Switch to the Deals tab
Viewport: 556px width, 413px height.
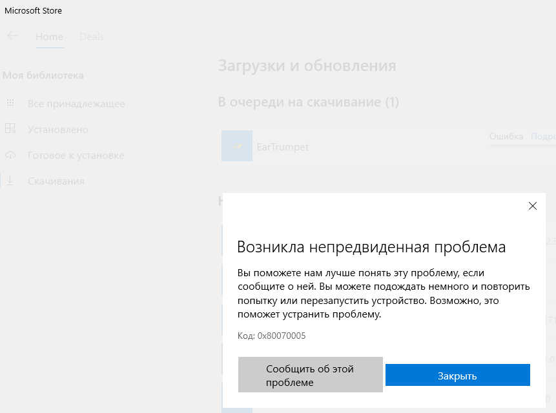coord(91,37)
